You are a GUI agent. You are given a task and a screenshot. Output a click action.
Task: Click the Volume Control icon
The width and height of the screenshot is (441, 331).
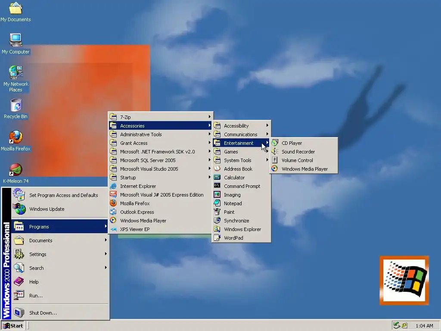(x=275, y=160)
